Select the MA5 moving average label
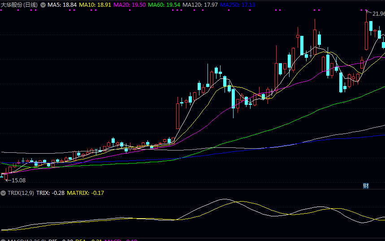Viewport: 385px width, 241px height. 62,4
